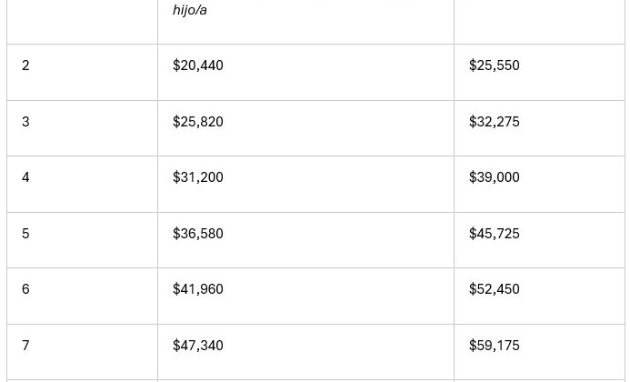Click the italic 'hijo/a' header text
630x382 pixels.
[x=190, y=10]
